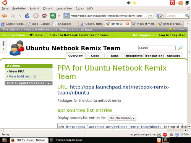The image size is (191, 143).
Task: Expand the PPA supported series section
Action: point(29,83)
